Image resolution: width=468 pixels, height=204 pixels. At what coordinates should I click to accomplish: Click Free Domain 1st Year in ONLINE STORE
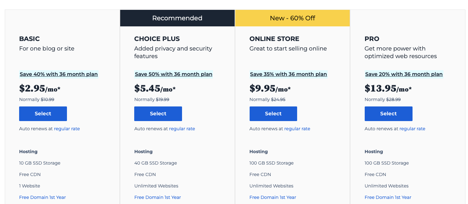(273, 197)
